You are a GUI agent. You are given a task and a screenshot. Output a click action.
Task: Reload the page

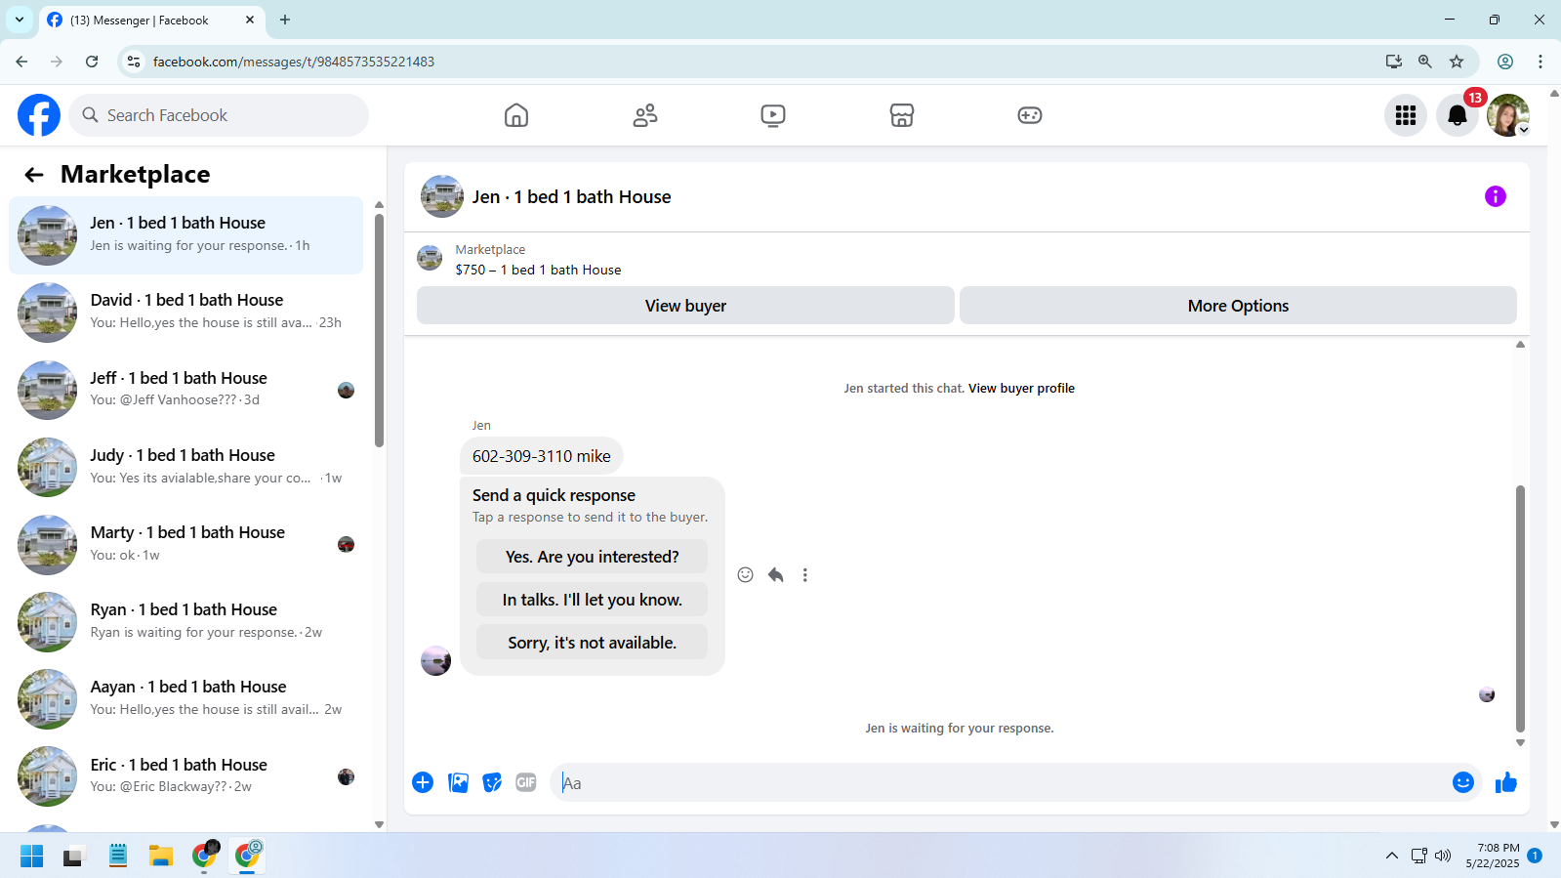coord(92,62)
